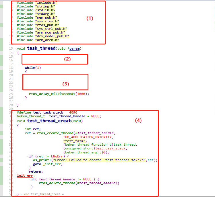
Task: Click the task_thread function name definition
Action: click(41, 48)
